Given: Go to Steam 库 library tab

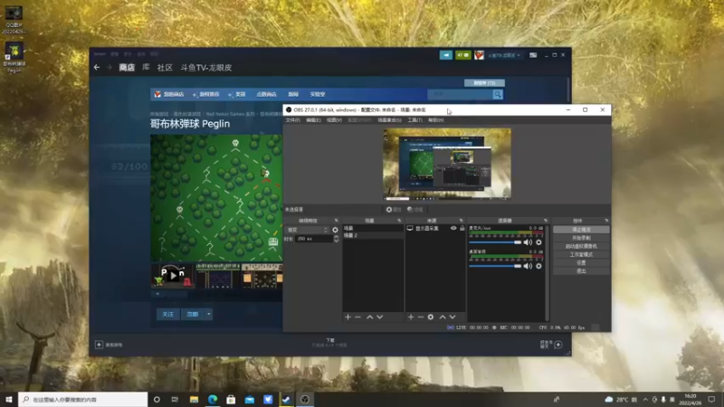Looking at the screenshot, I should (x=146, y=67).
